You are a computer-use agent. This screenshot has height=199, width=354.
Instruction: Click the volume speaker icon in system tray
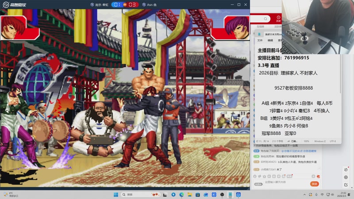coord(332,195)
